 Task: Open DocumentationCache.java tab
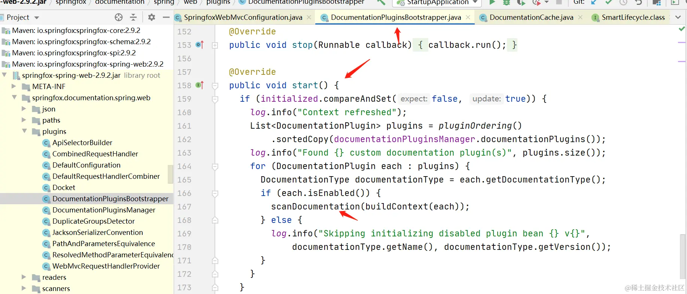point(531,17)
